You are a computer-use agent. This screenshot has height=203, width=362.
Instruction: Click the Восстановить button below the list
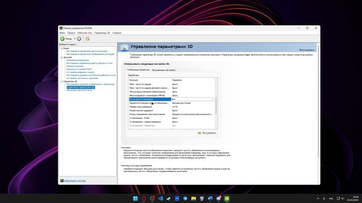[207, 133]
